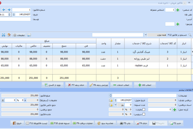
Task: Click حذف ردیف F7 delete row button
Action: (76, 85)
